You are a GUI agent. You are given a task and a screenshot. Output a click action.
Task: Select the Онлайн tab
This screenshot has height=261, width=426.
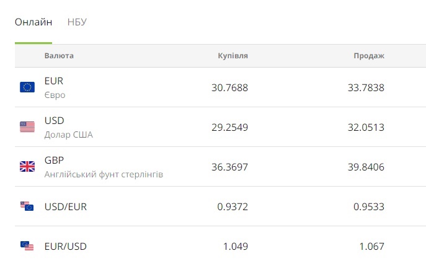33,22
